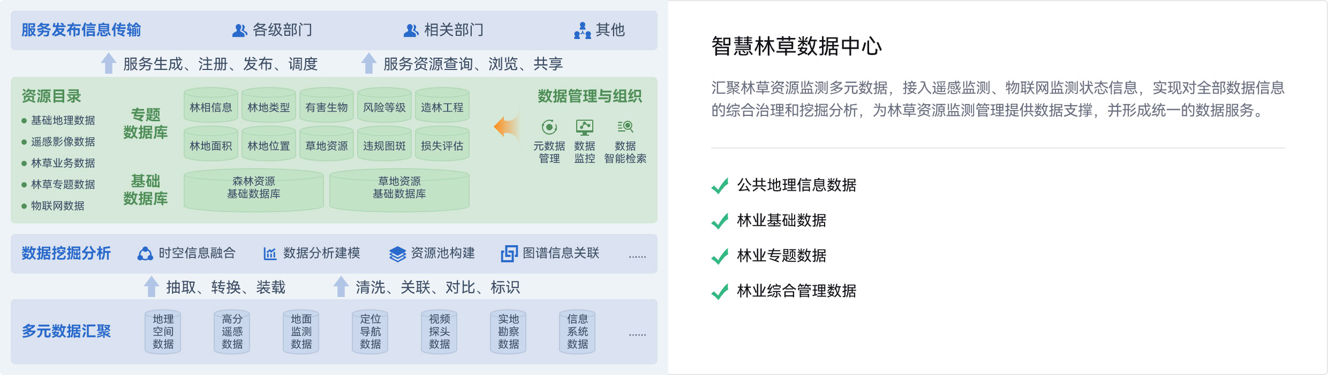Click the up arrow before 清洗、关联

tap(341, 286)
